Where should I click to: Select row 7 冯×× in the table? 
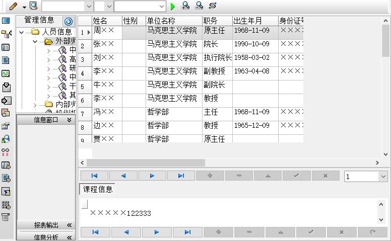coord(191,114)
